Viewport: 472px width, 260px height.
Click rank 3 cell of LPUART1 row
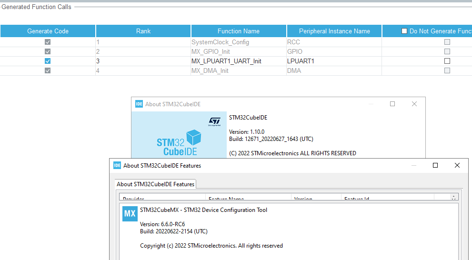(143, 61)
